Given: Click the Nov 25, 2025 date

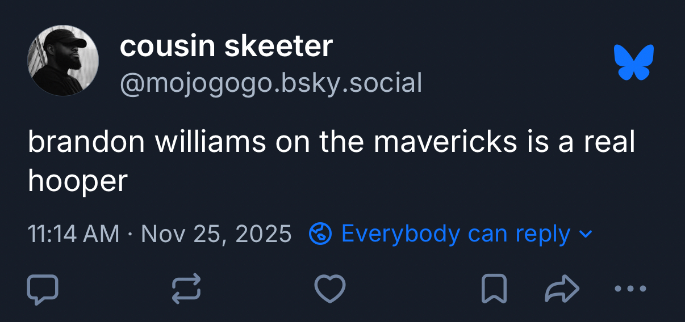Looking at the screenshot, I should click(216, 234).
